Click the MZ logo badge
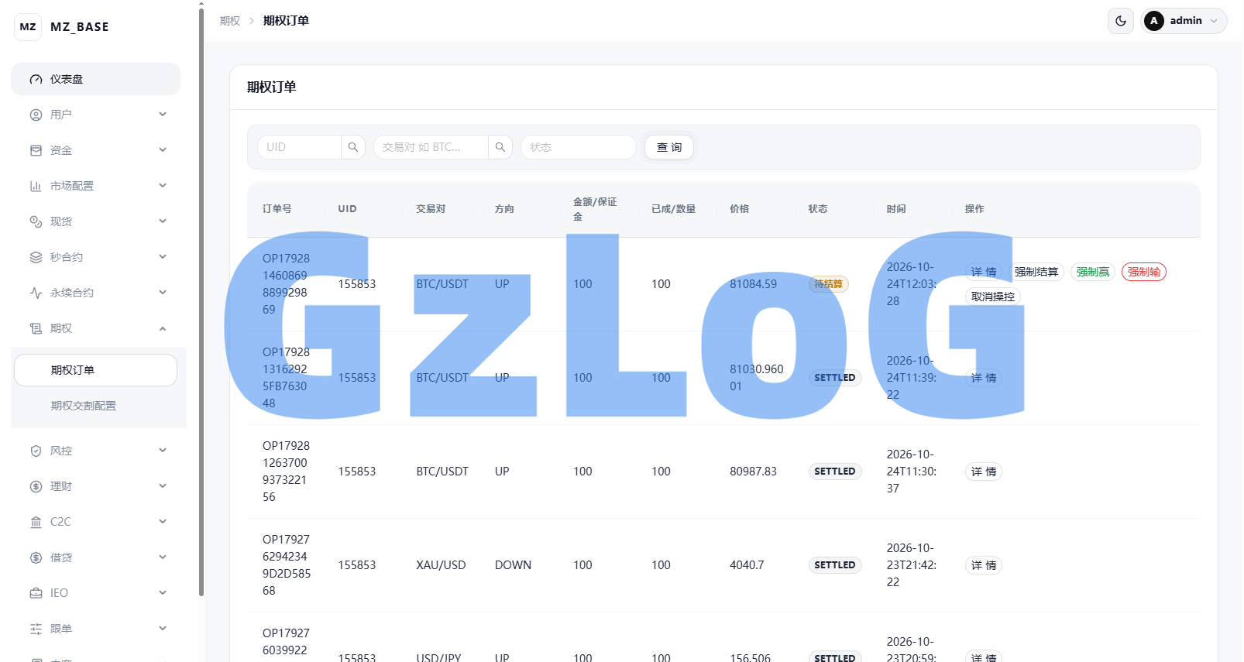 (x=28, y=26)
